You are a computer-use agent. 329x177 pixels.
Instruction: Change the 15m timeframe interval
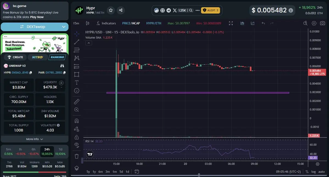pyautogui.click(x=76, y=23)
